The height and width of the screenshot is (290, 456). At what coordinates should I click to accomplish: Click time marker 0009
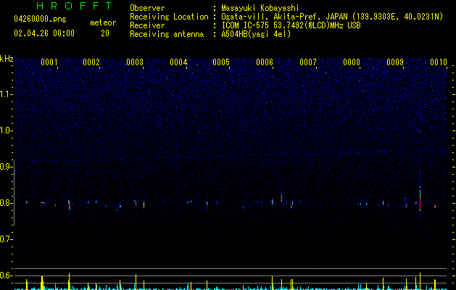tap(395, 62)
